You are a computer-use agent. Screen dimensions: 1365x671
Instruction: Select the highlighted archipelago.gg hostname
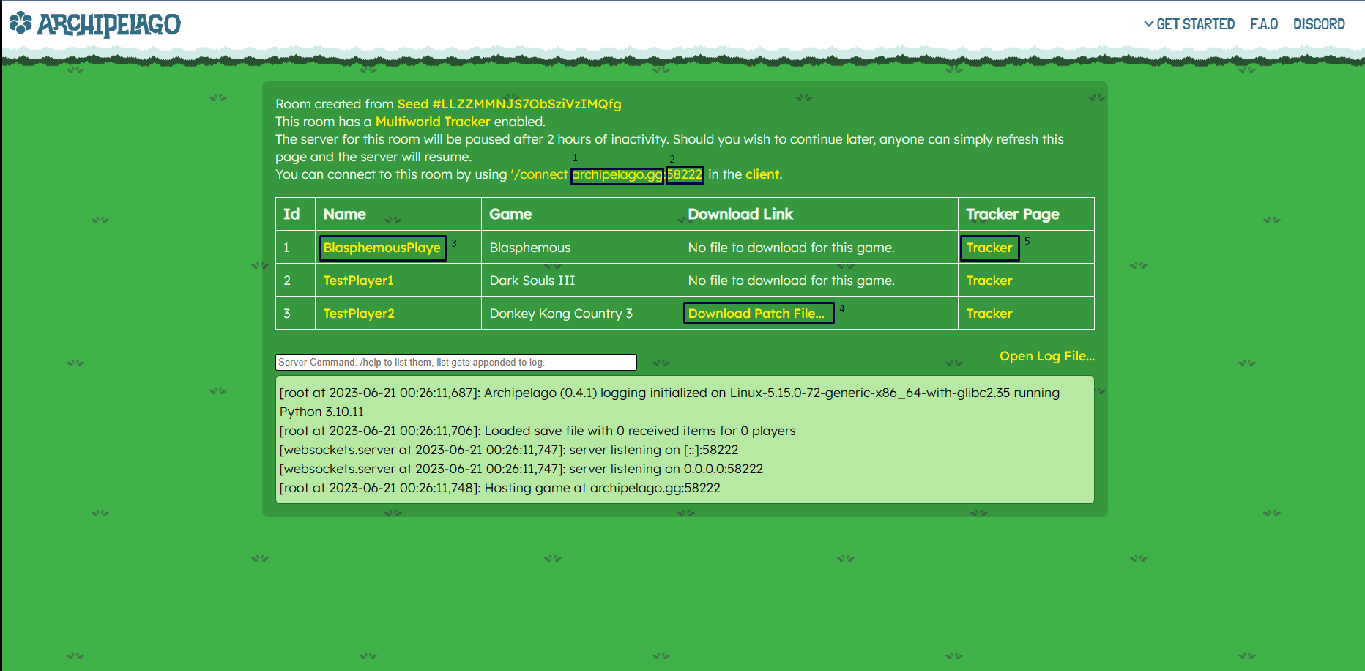click(x=617, y=175)
